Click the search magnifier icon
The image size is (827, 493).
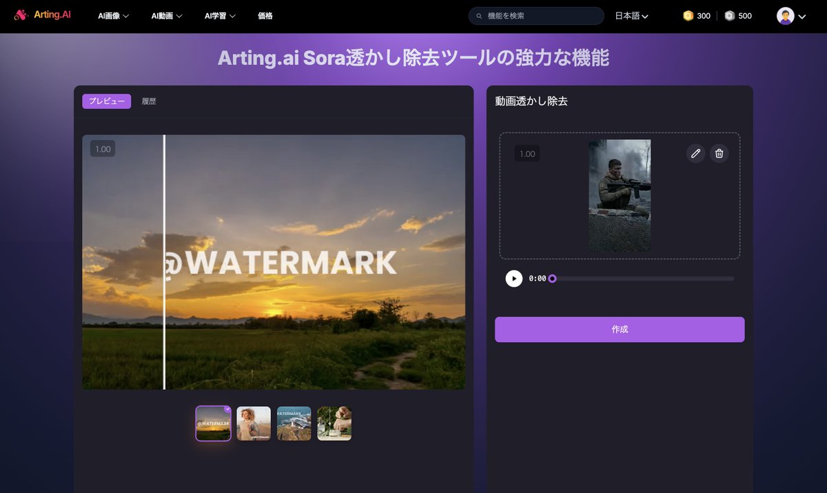click(x=479, y=16)
